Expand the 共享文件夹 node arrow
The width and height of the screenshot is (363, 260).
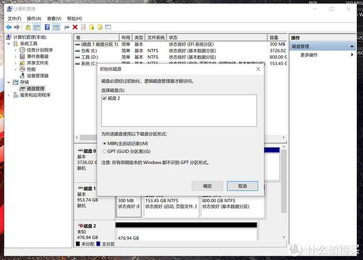15,63
